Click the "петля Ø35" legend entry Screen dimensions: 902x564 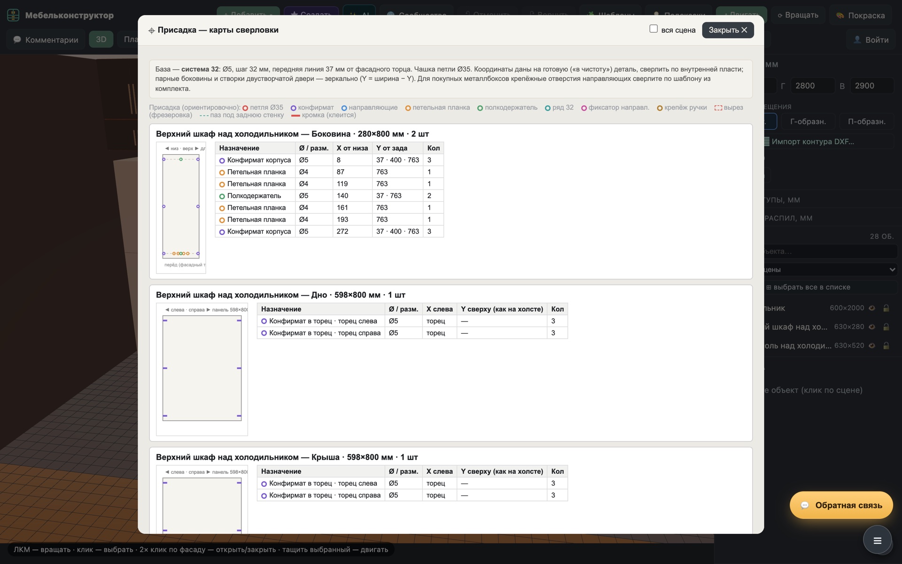pos(263,108)
